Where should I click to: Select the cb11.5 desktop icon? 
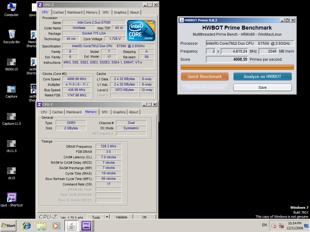click(x=12, y=147)
